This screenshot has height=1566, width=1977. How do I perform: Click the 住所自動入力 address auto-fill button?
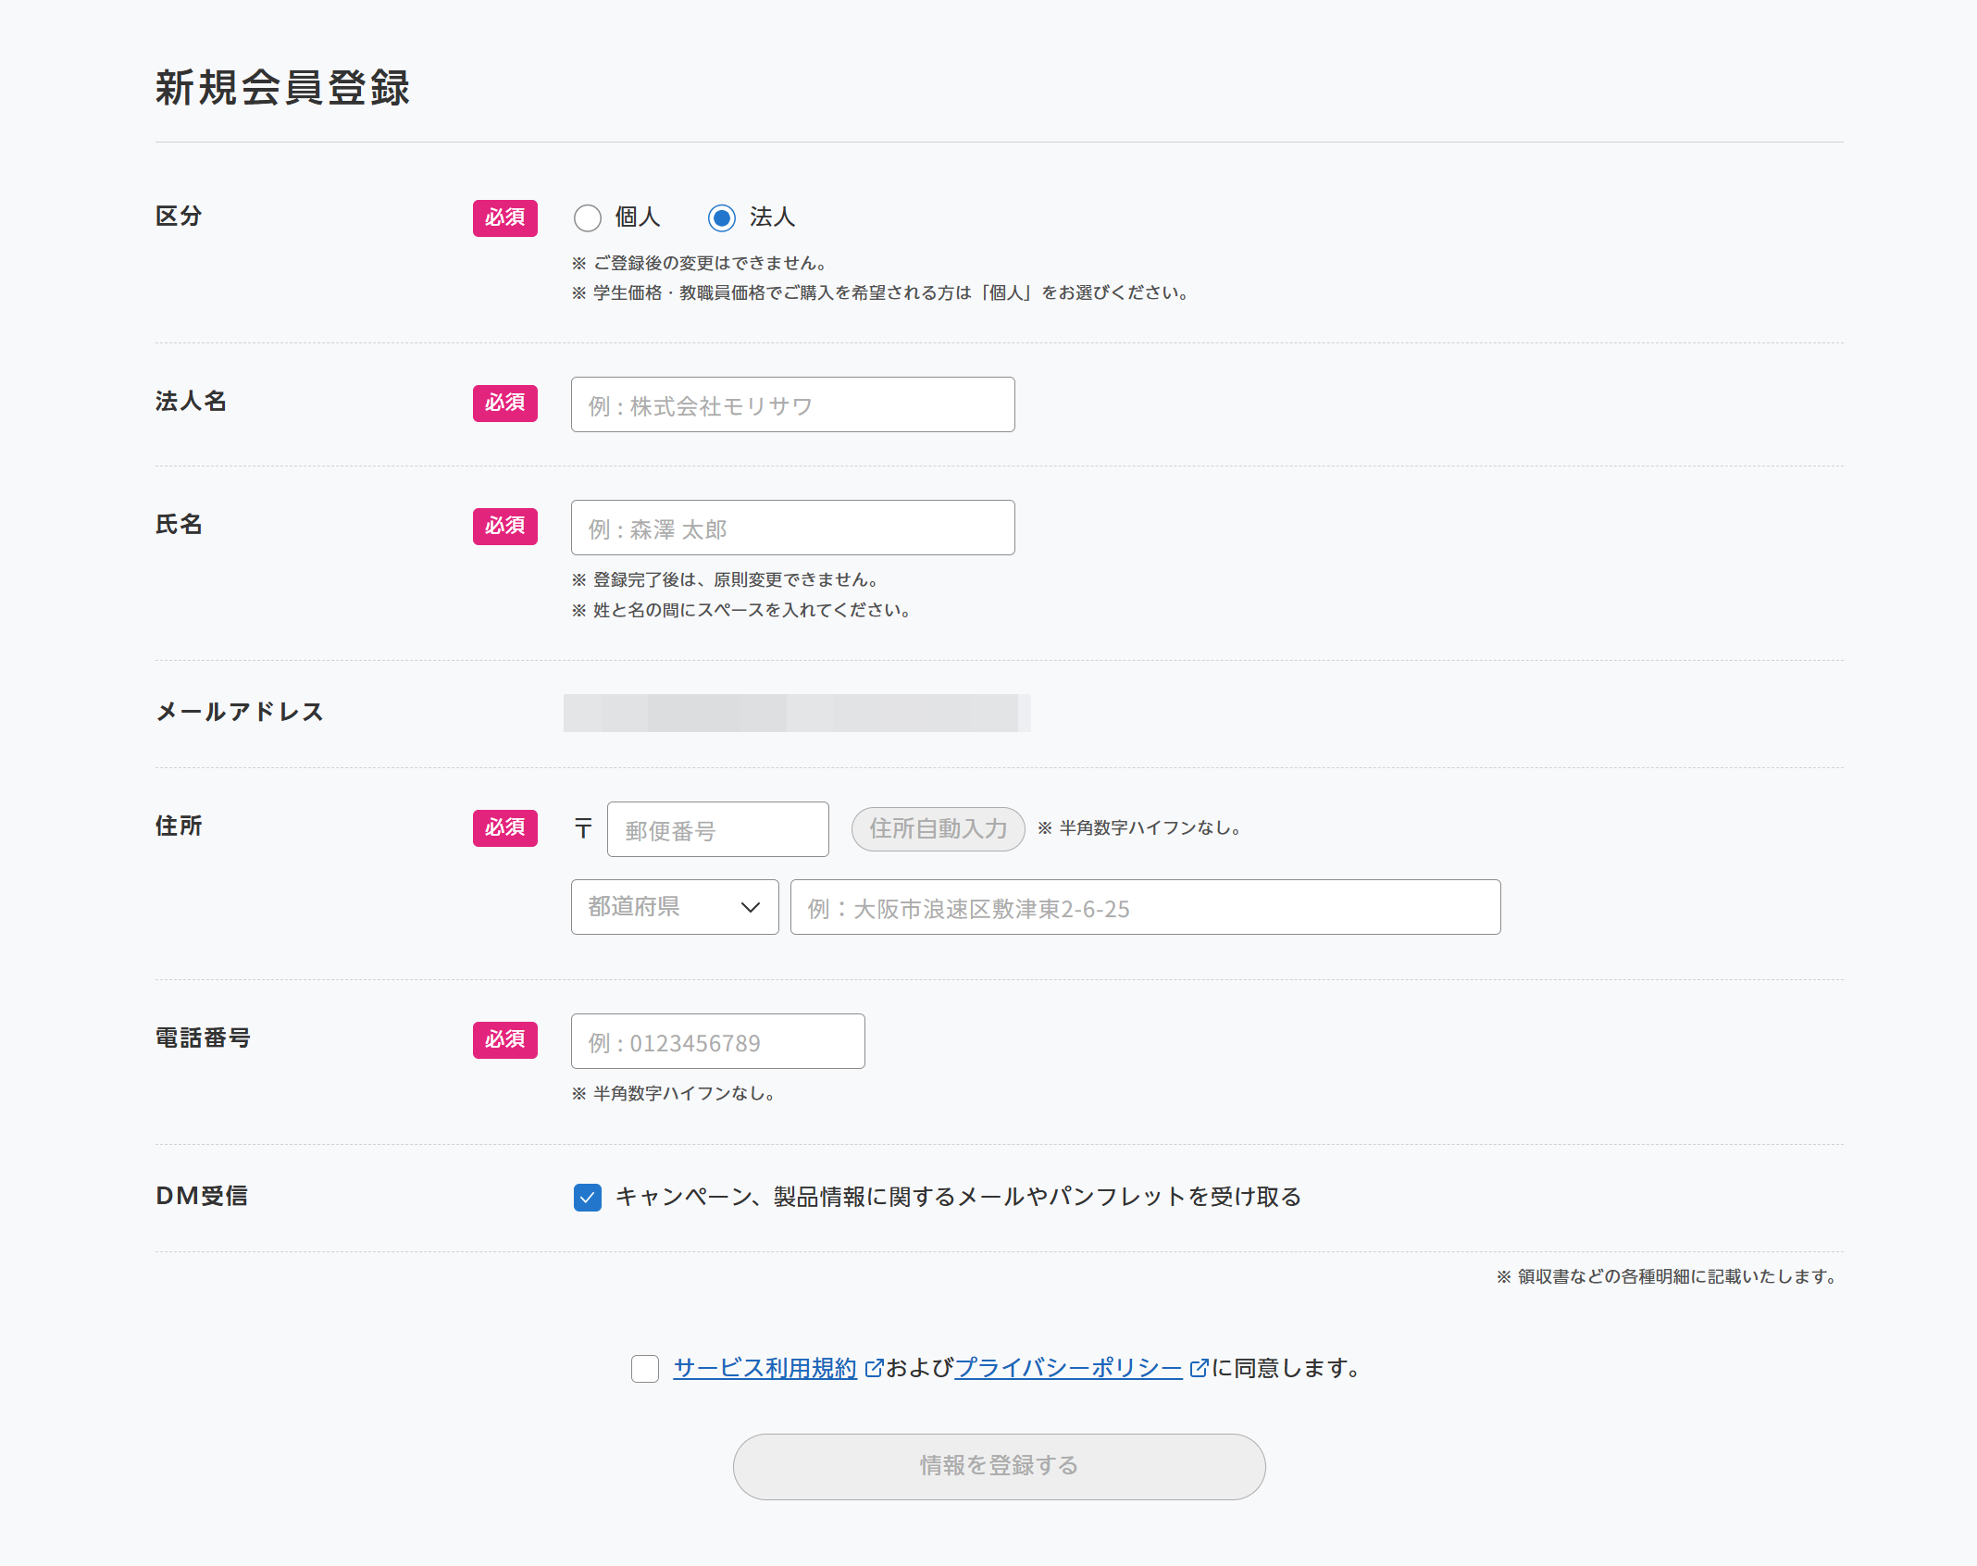[937, 828]
